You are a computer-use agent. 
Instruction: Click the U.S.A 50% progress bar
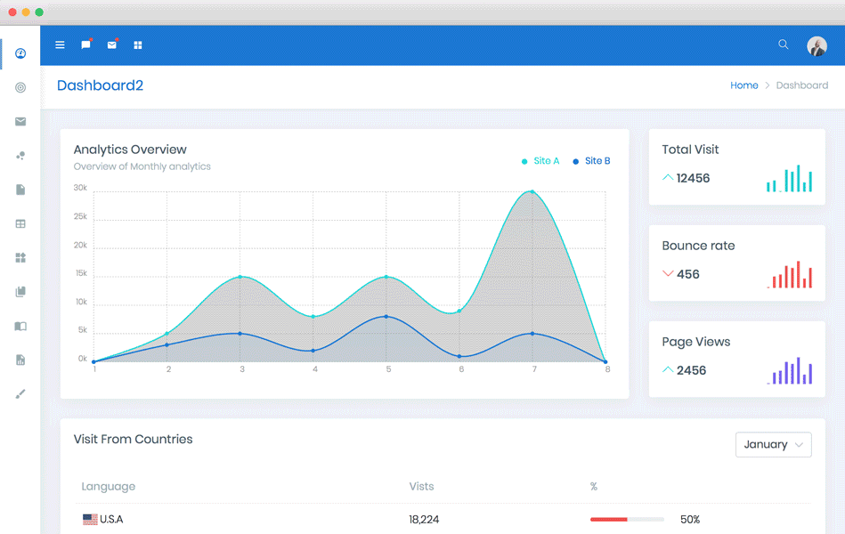click(x=627, y=520)
